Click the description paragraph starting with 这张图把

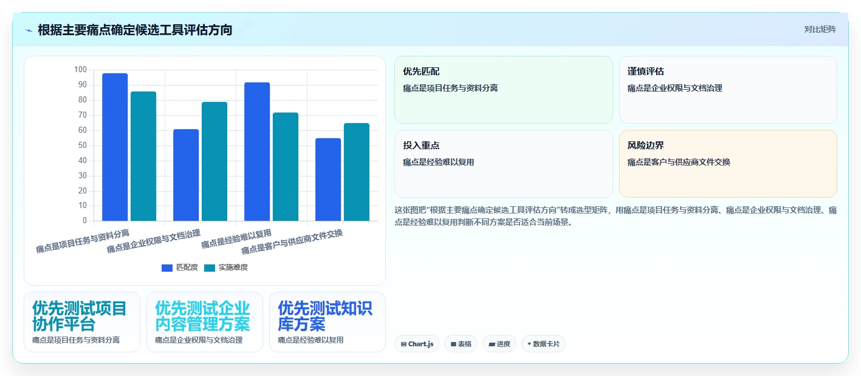(x=616, y=216)
